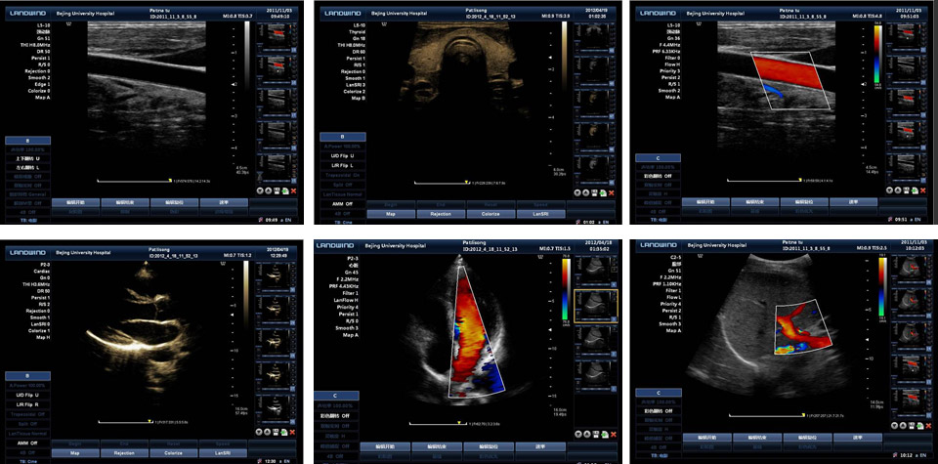Toggle L/R Flip R in the Cardiac B-mode panel
The width and height of the screenshot is (938, 464).
click(27, 404)
